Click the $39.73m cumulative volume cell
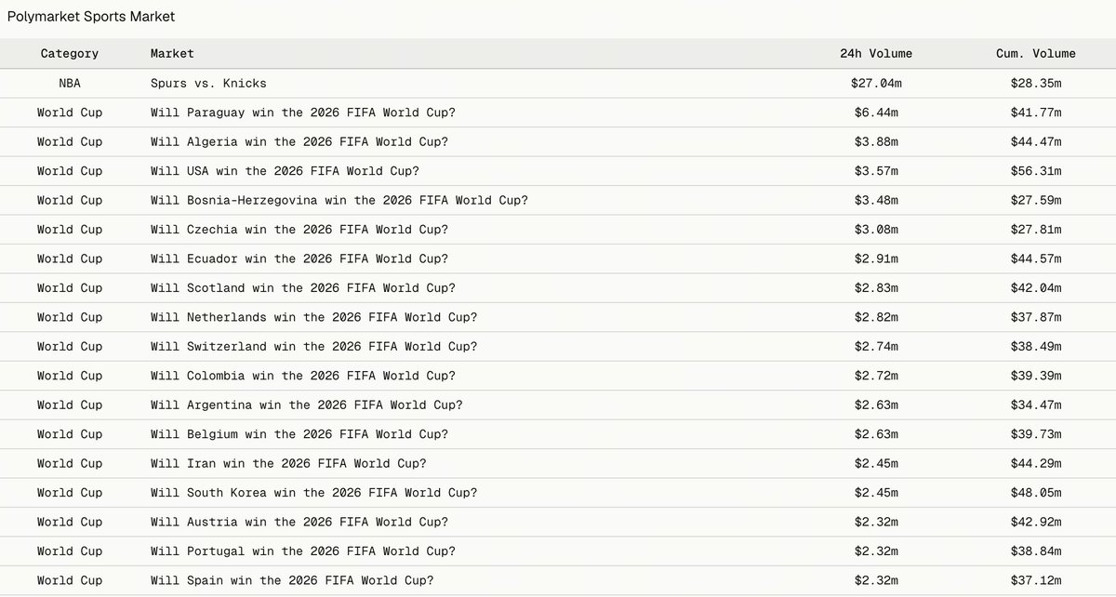The image size is (1116, 597). [1035, 434]
